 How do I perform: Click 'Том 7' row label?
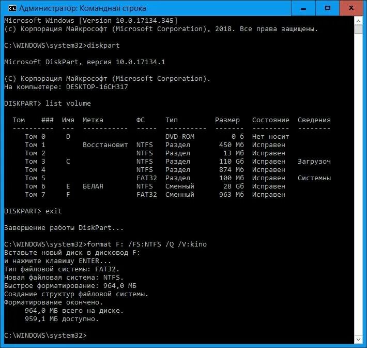(x=35, y=195)
